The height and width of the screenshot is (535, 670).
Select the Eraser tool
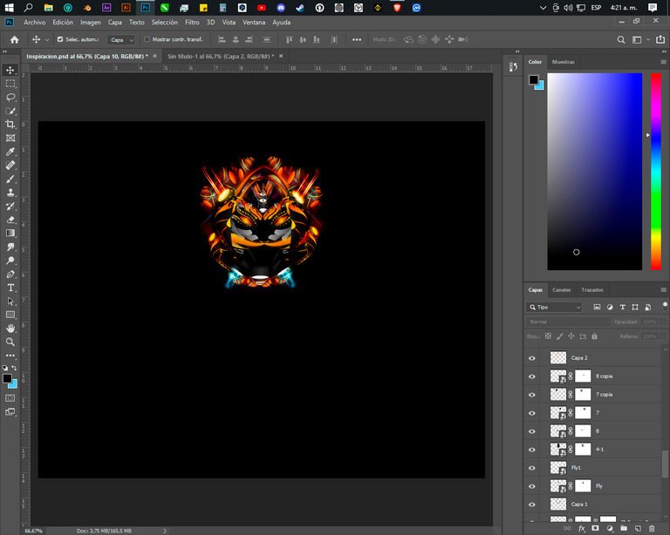click(x=10, y=220)
